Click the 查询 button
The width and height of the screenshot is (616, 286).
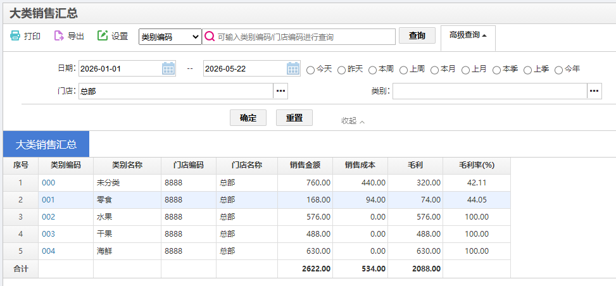[417, 35]
